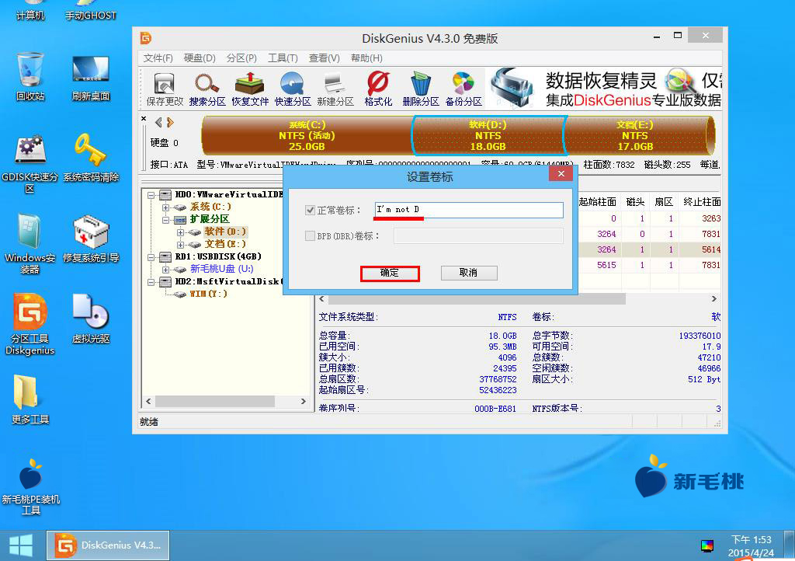Select the 删除分区 delete partition icon
795x561 pixels.
421,89
